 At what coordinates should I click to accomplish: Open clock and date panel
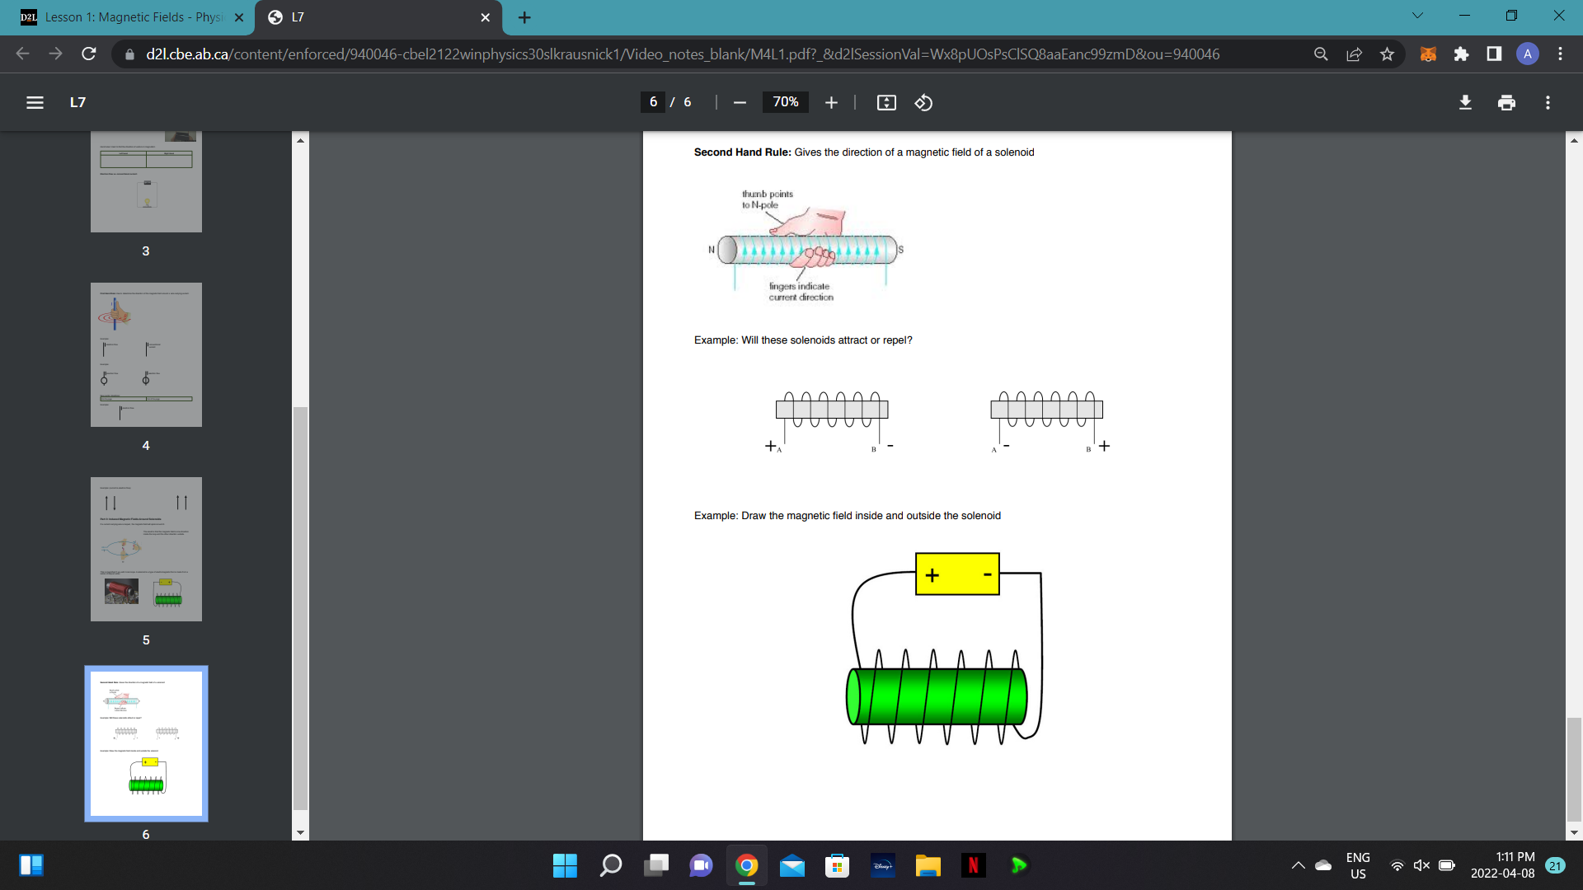[x=1503, y=865]
